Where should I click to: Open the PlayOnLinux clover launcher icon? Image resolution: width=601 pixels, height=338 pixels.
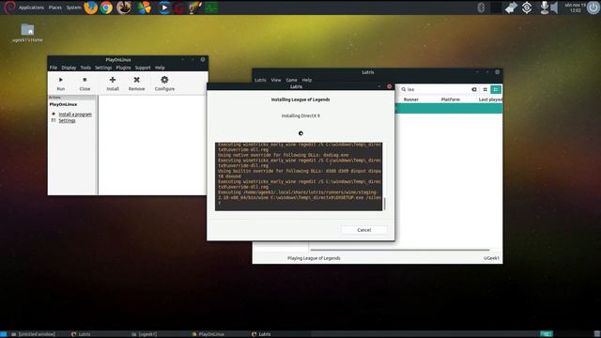click(x=145, y=8)
